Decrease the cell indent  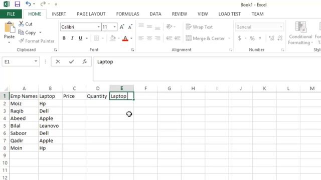(169, 38)
